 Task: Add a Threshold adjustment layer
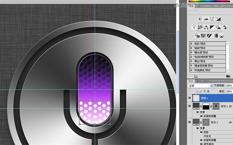pos(209,36)
